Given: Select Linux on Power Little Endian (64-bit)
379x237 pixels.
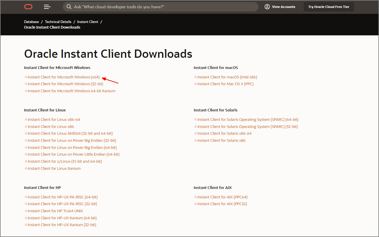Looking at the screenshot, I should tap(74, 154).
